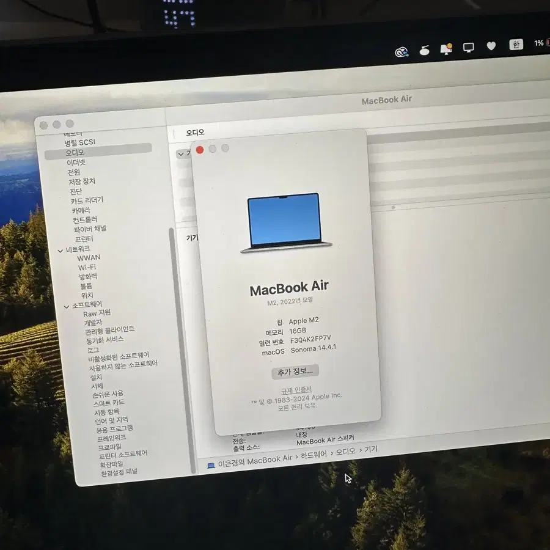
Task: Close the About MacBook Air window
Action: coord(200,150)
